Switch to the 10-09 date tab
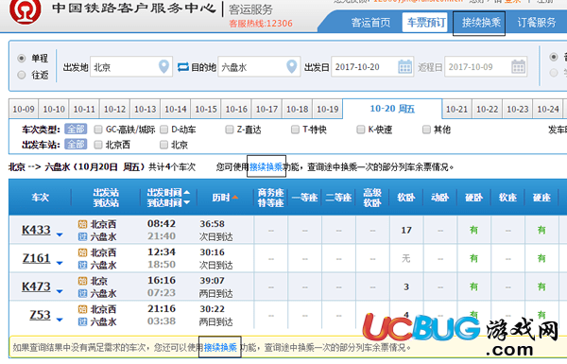The height and width of the screenshot is (364, 567). click(24, 109)
